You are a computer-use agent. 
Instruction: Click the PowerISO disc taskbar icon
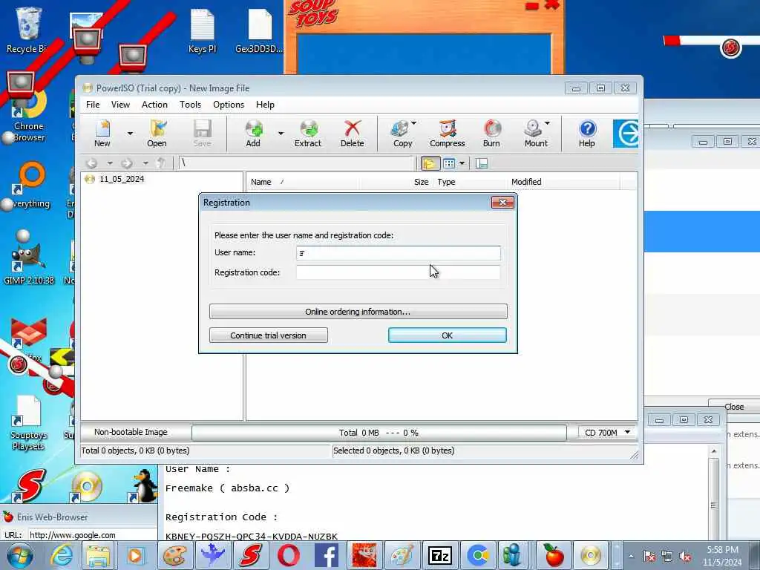pyautogui.click(x=590, y=555)
